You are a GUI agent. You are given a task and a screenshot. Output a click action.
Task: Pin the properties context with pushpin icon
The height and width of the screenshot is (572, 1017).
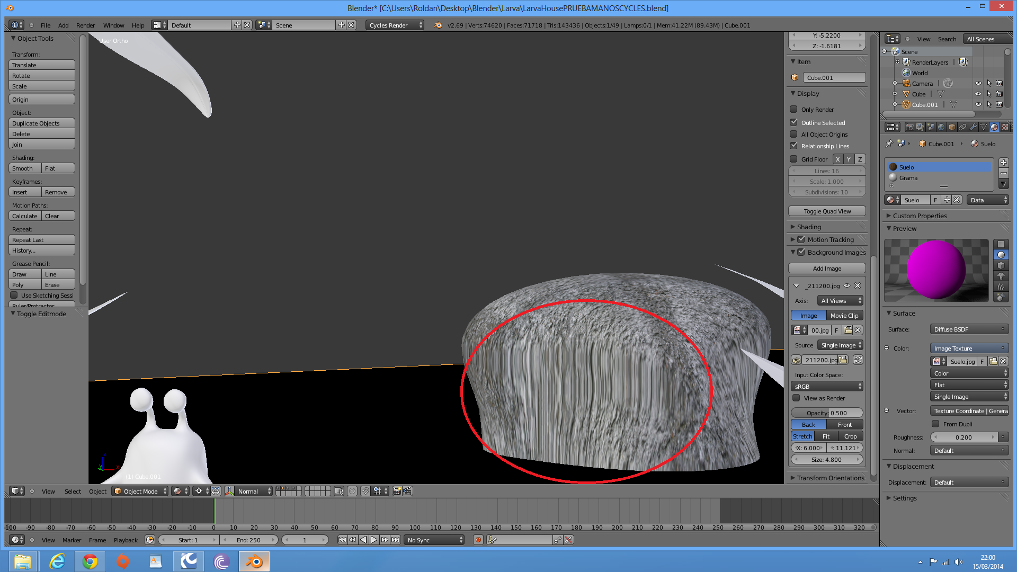click(889, 144)
